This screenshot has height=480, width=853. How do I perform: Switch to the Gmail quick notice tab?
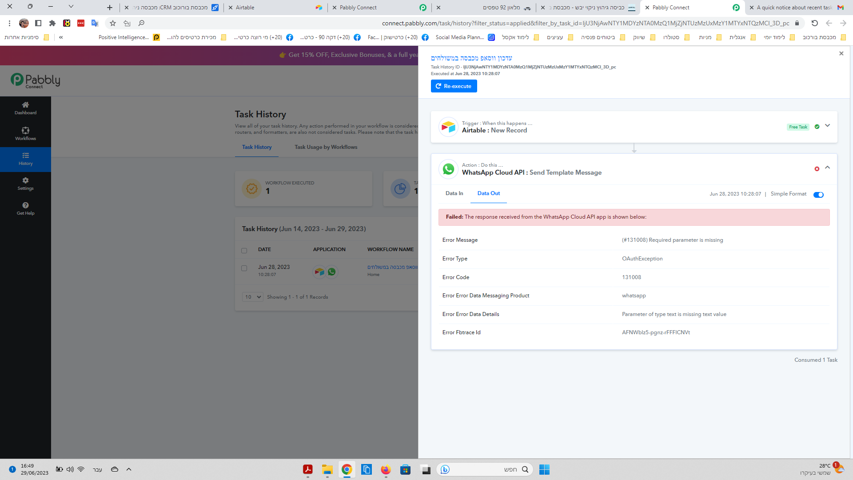tap(798, 8)
